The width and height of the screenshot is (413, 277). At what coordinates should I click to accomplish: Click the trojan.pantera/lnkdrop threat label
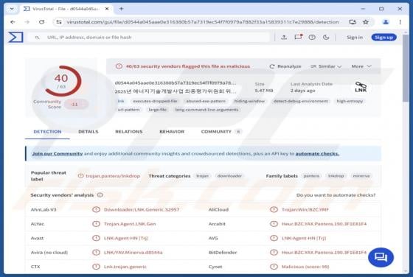click(x=113, y=176)
